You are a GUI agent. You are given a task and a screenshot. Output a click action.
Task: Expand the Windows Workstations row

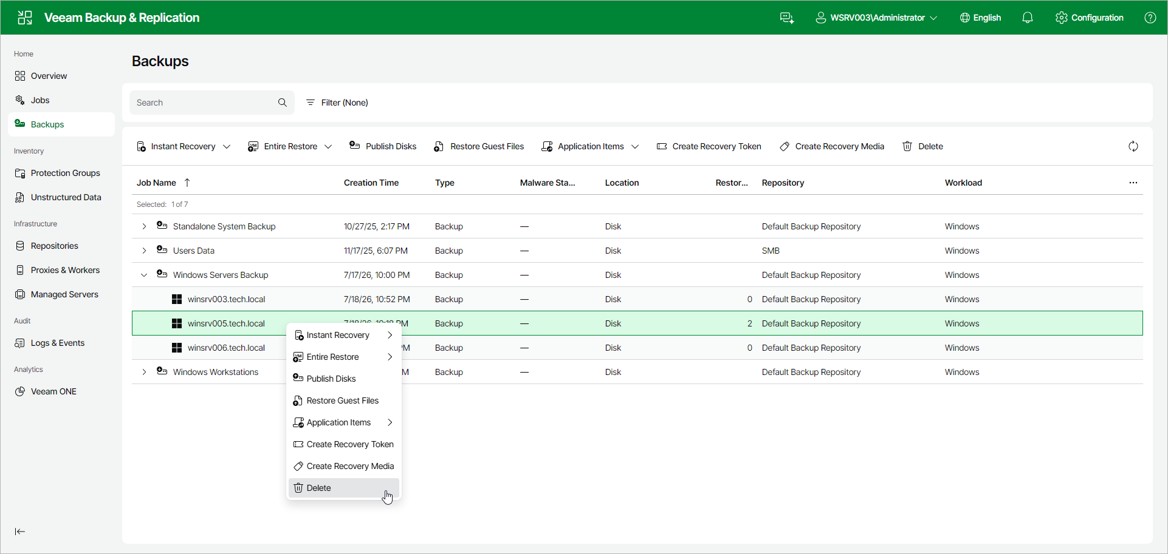point(144,372)
